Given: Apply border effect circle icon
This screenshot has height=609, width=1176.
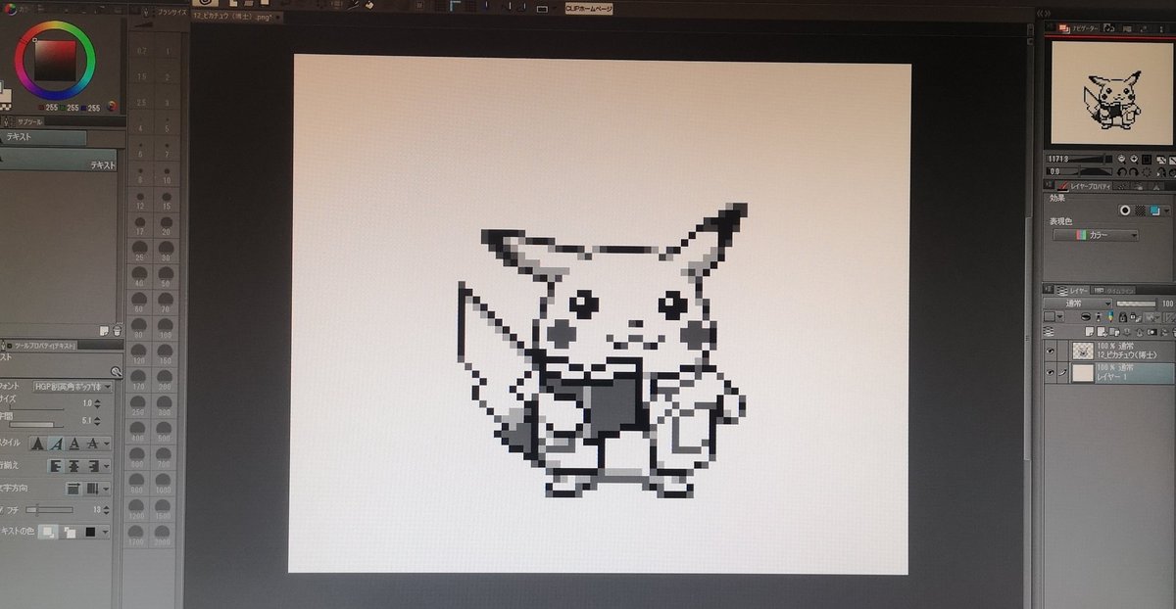Looking at the screenshot, I should (x=1125, y=210).
